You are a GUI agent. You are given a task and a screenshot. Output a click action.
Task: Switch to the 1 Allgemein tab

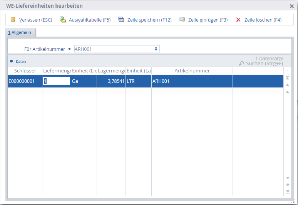[x=20, y=33]
